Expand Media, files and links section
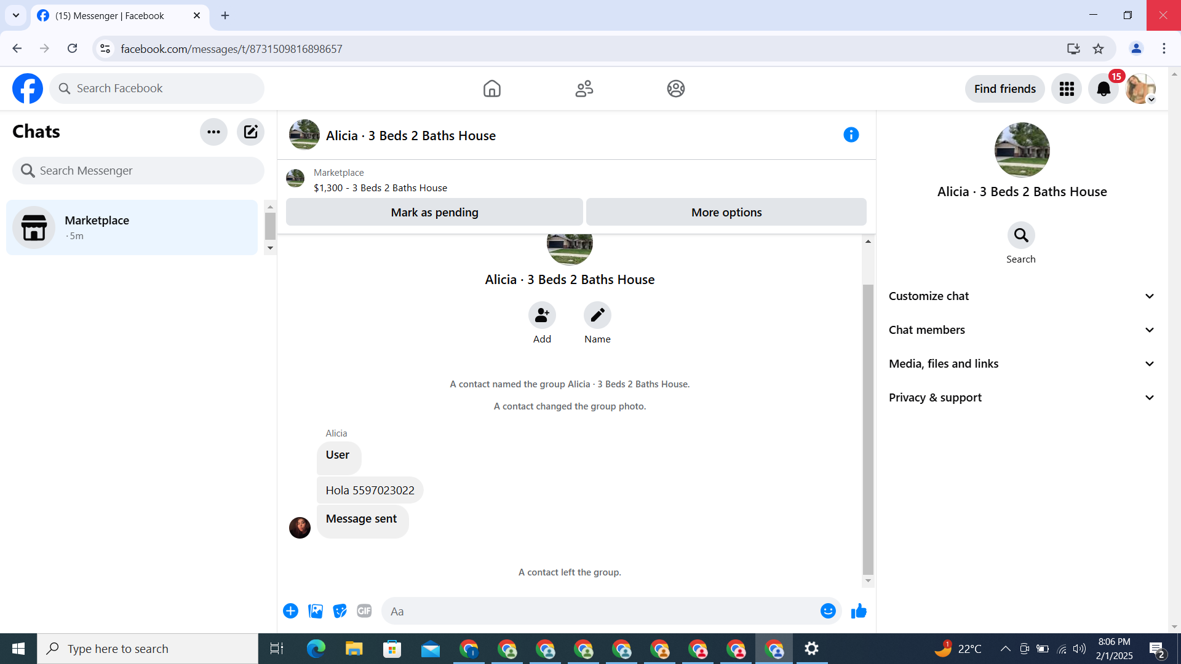1181x664 pixels. [1021, 364]
